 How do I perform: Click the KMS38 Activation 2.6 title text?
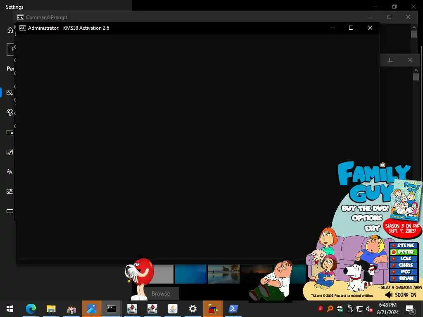click(86, 28)
